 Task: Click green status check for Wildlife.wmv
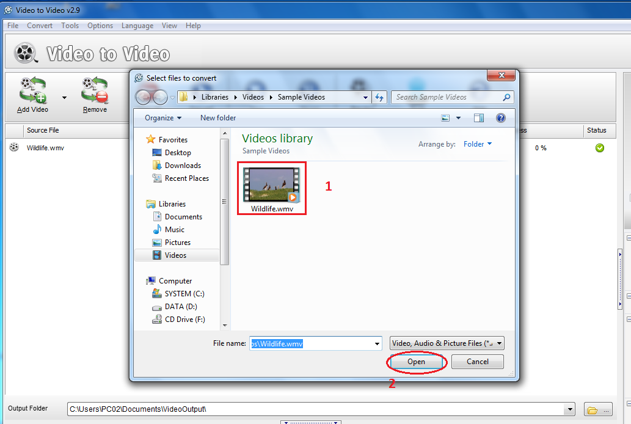point(600,148)
